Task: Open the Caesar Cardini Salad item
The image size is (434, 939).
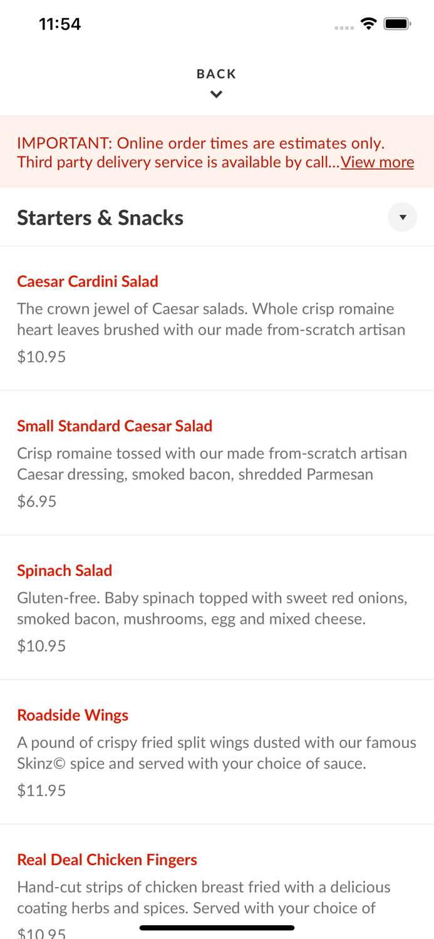Action: (88, 282)
